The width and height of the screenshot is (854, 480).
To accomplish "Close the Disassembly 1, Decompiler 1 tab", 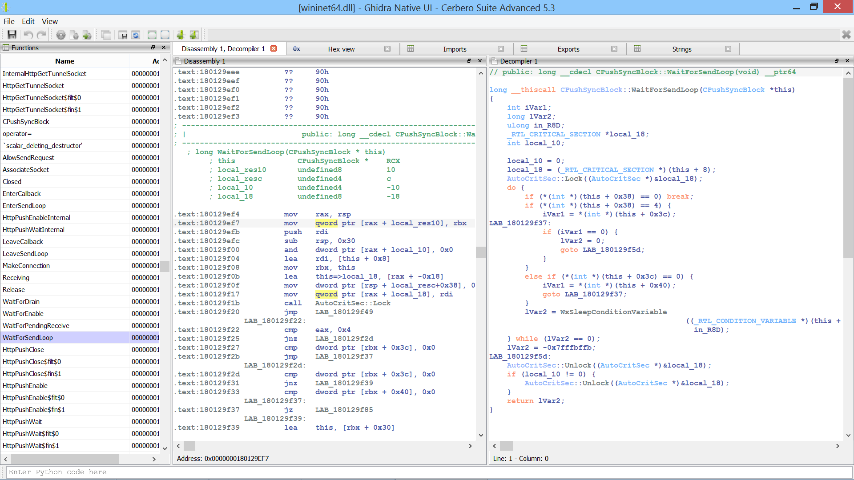I will [274, 48].
